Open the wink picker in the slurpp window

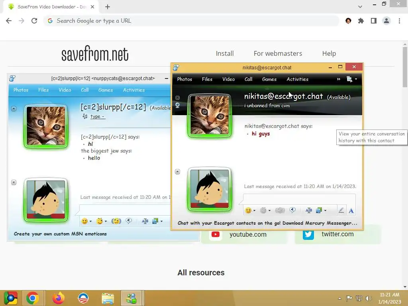[x=100, y=221]
